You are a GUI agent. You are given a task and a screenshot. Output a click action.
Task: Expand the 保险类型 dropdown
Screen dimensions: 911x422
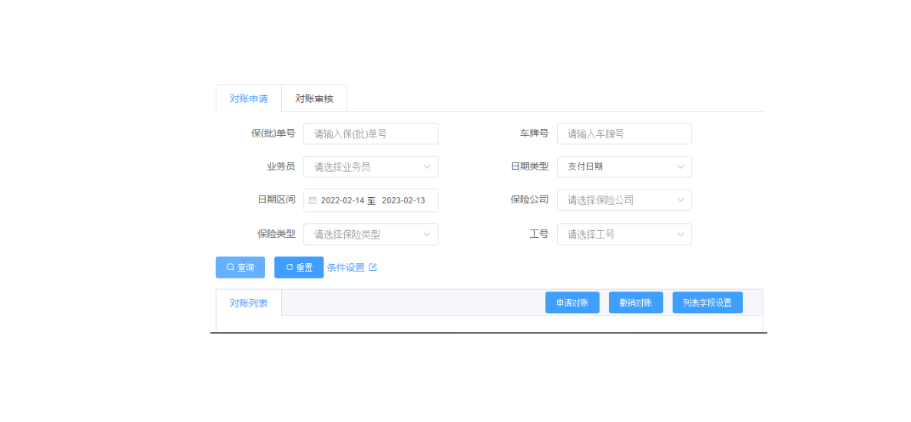[371, 235]
